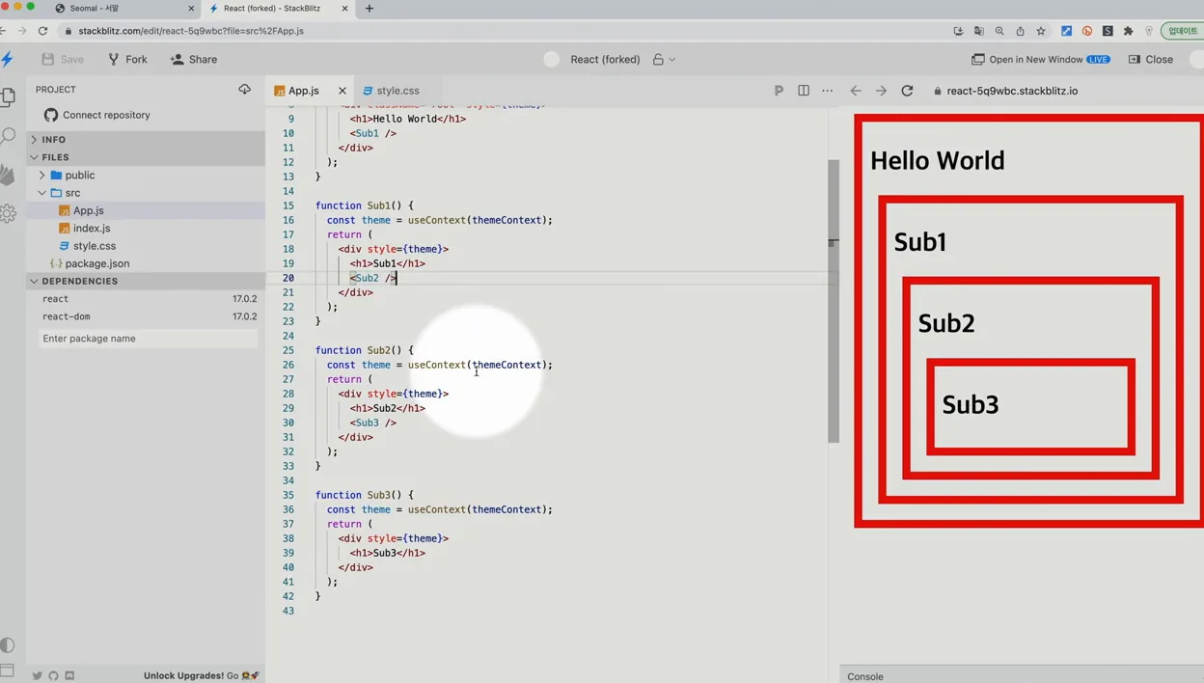Click the browser translate page icon

(x=979, y=31)
